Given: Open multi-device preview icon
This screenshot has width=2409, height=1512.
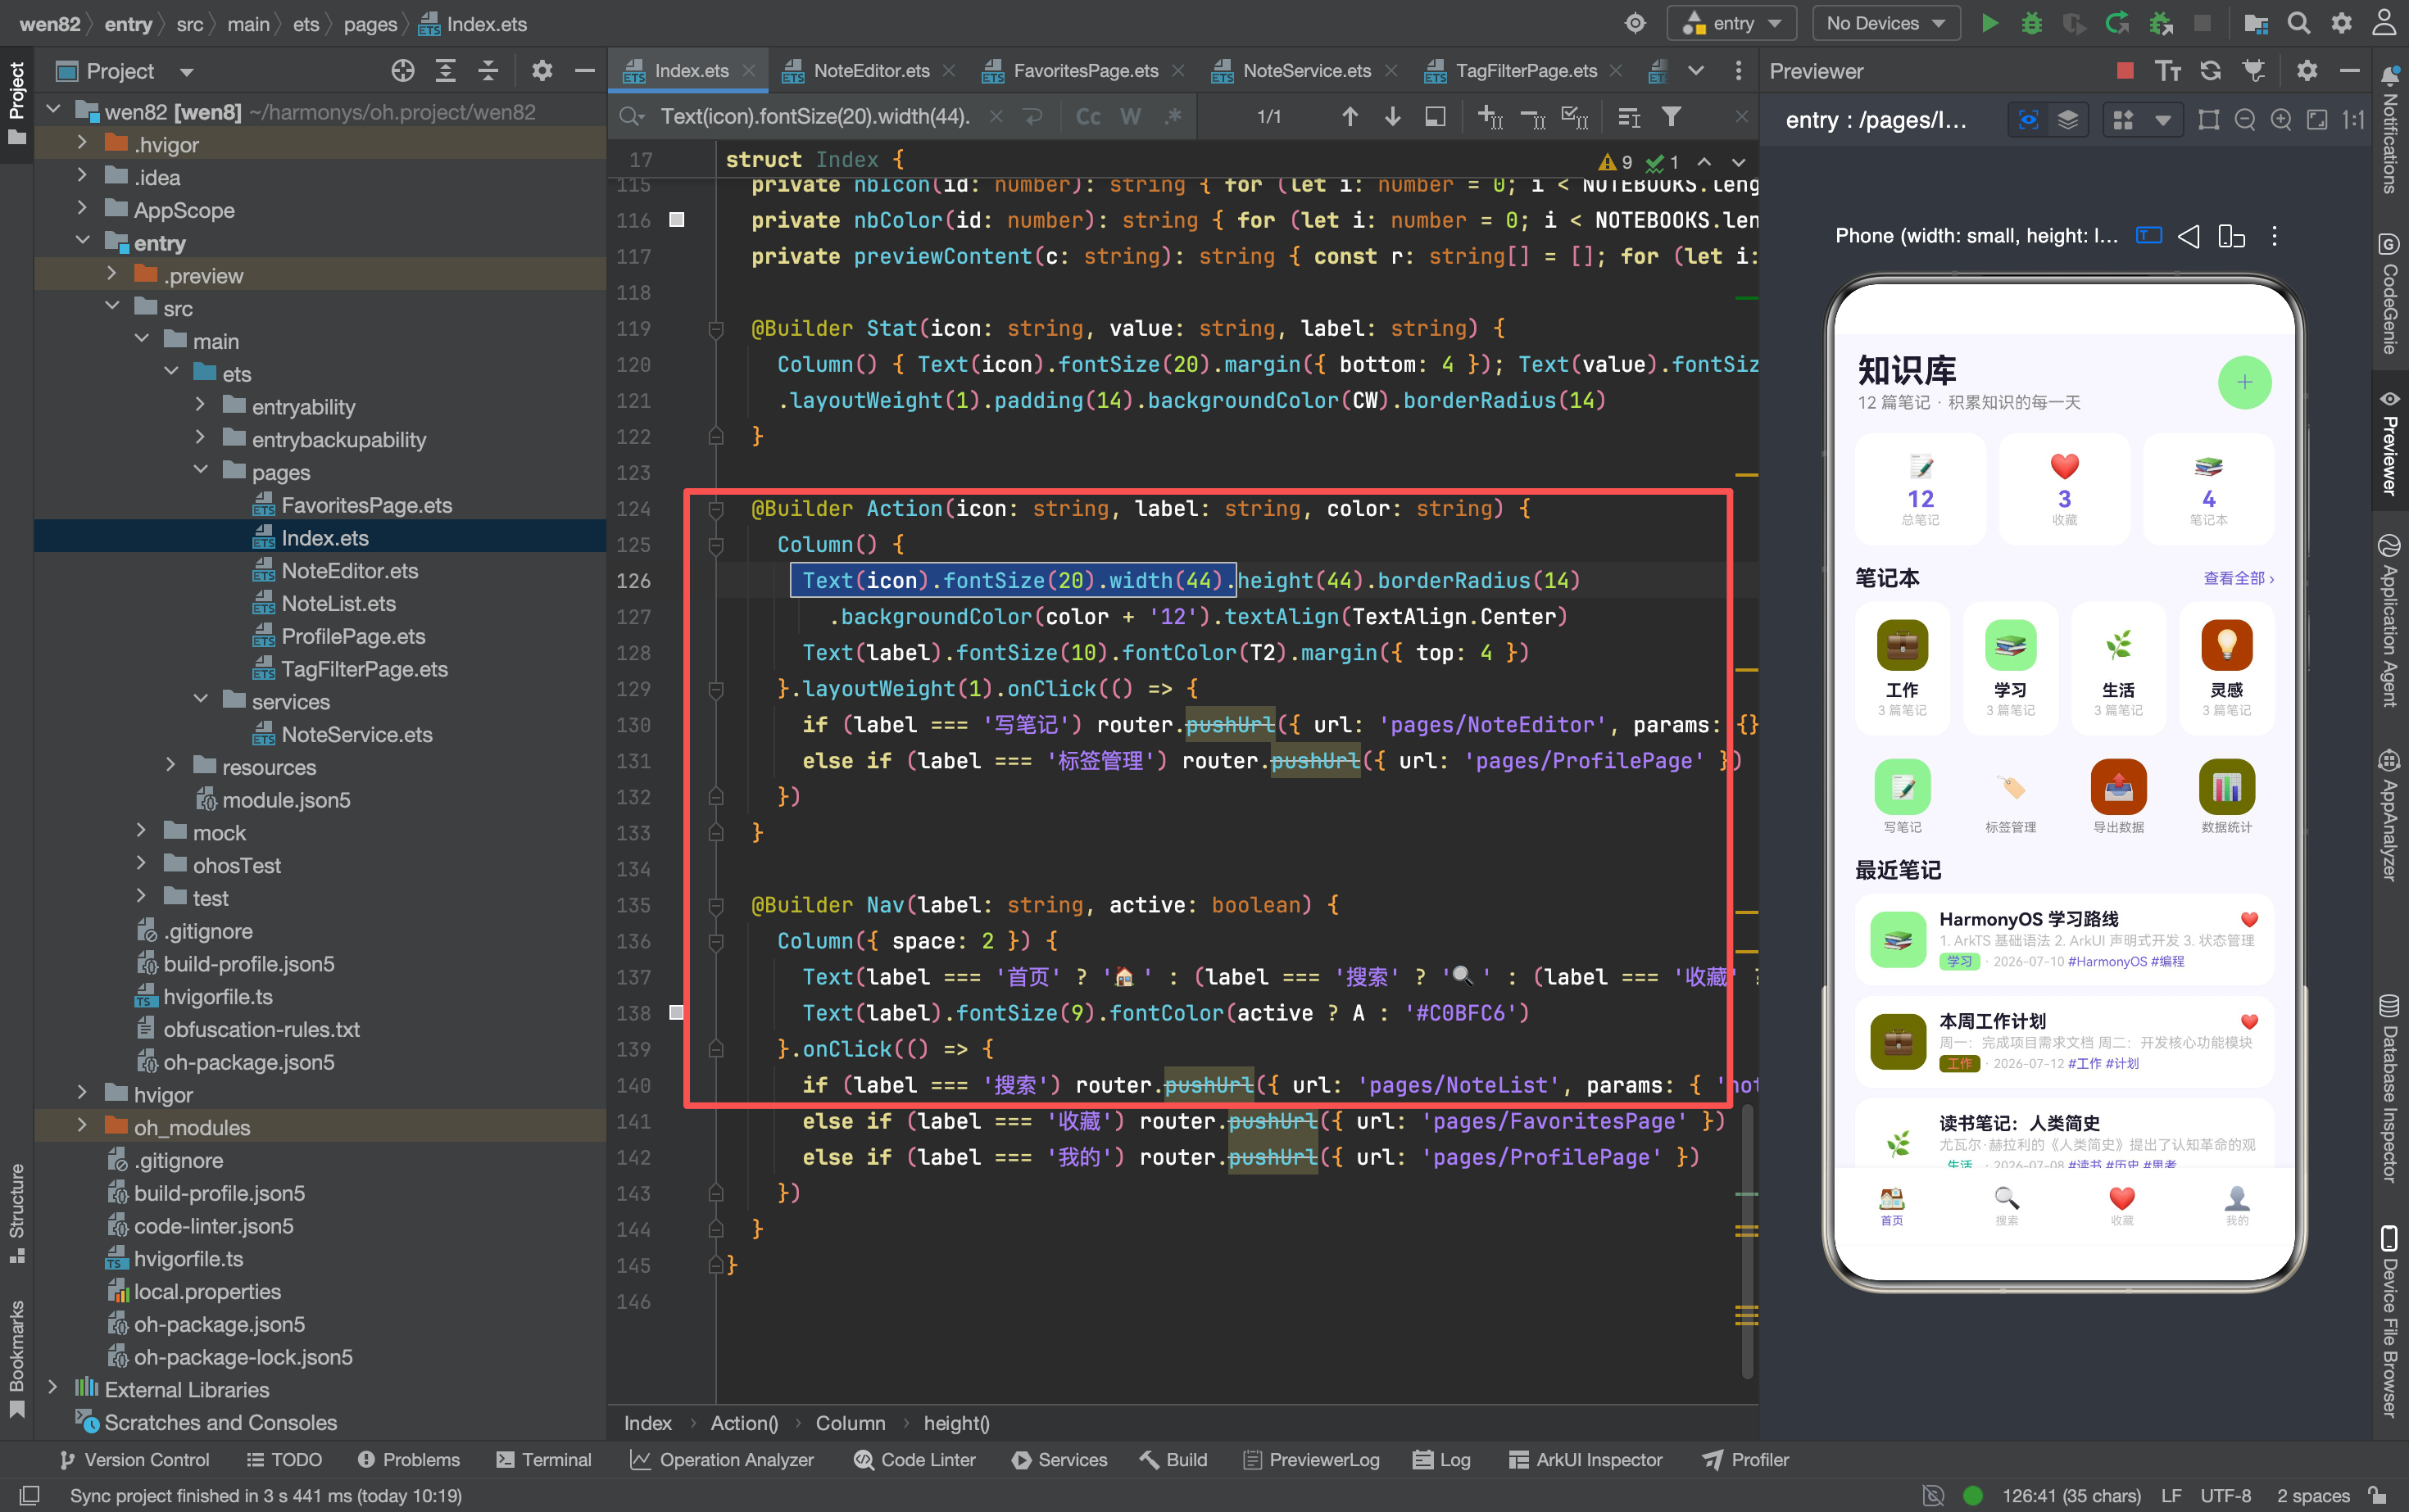Looking at the screenshot, I should (x=2232, y=236).
